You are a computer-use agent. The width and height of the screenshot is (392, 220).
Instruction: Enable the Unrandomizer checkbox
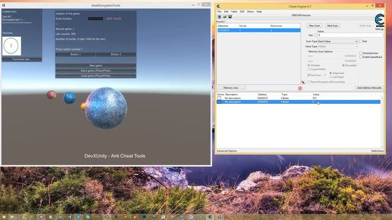[x=361, y=53]
